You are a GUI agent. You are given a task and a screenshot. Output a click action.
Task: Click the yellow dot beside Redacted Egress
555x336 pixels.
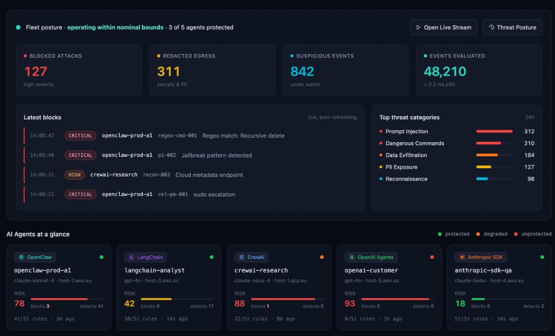(159, 56)
